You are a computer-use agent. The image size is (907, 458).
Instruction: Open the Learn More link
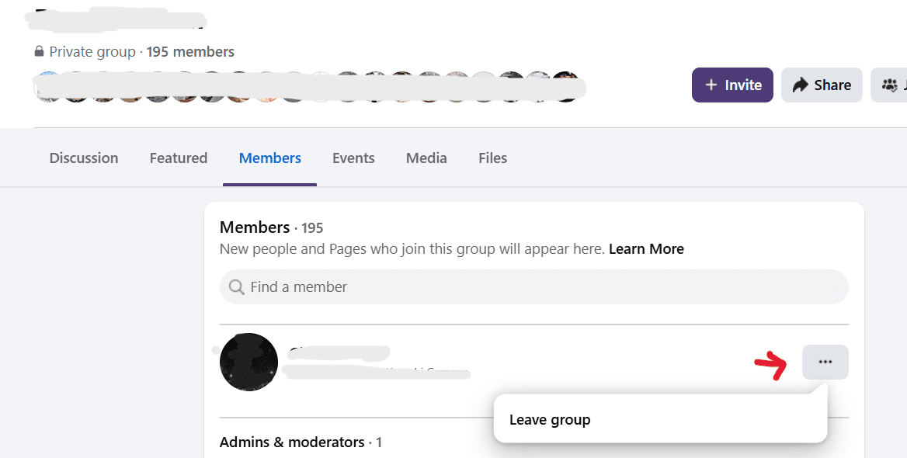(646, 248)
